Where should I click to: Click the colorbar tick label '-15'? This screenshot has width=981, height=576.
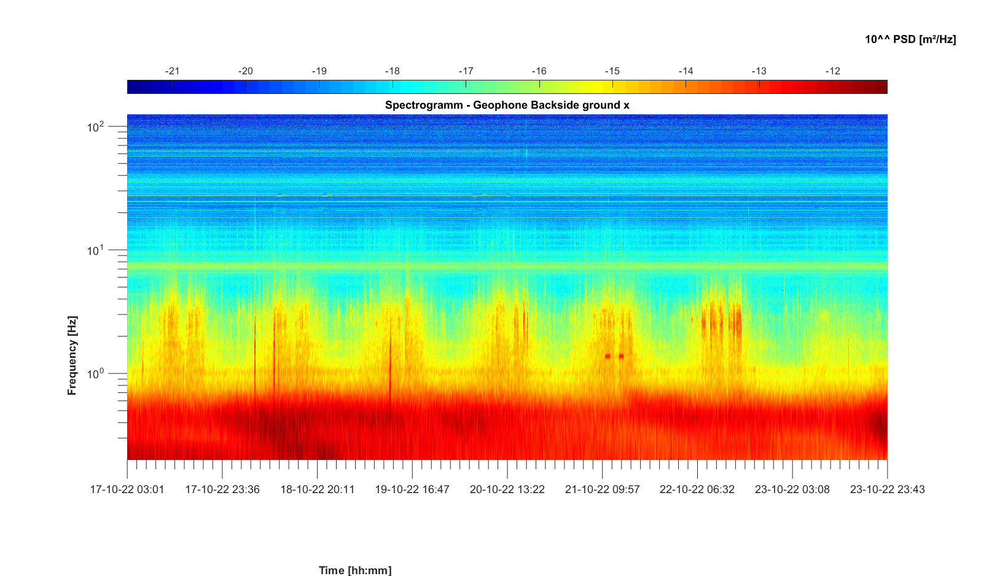point(612,71)
